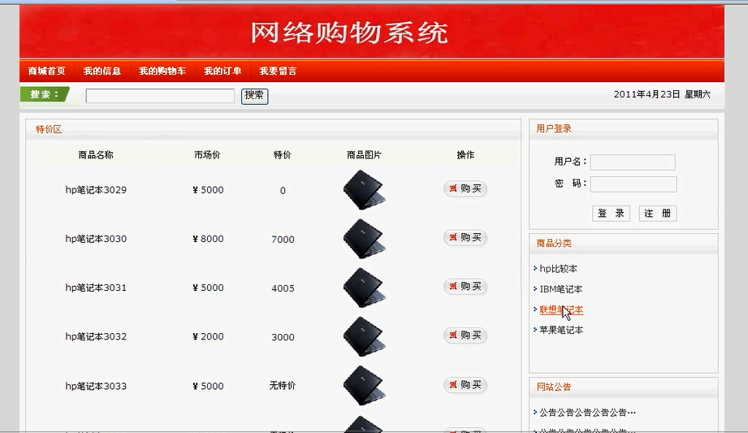Click product name hp笔记本3033

pos(96,386)
